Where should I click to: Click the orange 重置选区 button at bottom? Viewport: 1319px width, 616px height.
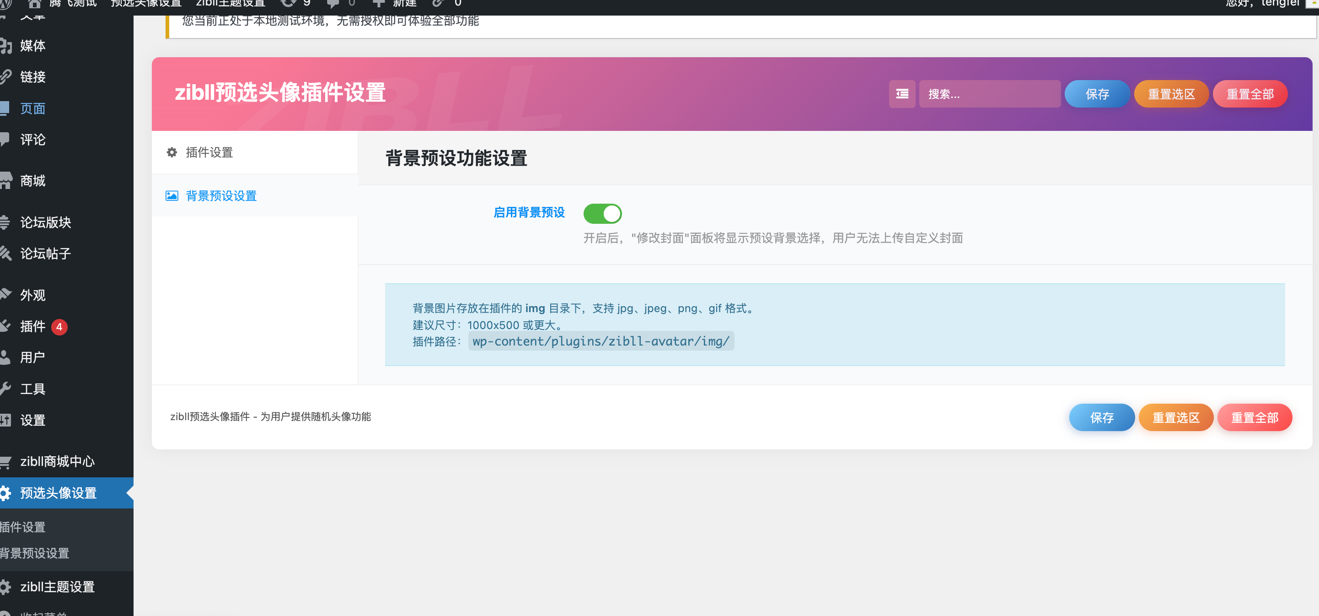click(1176, 418)
